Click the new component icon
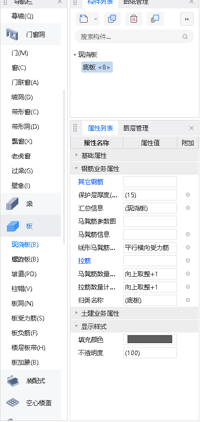 click(x=84, y=19)
